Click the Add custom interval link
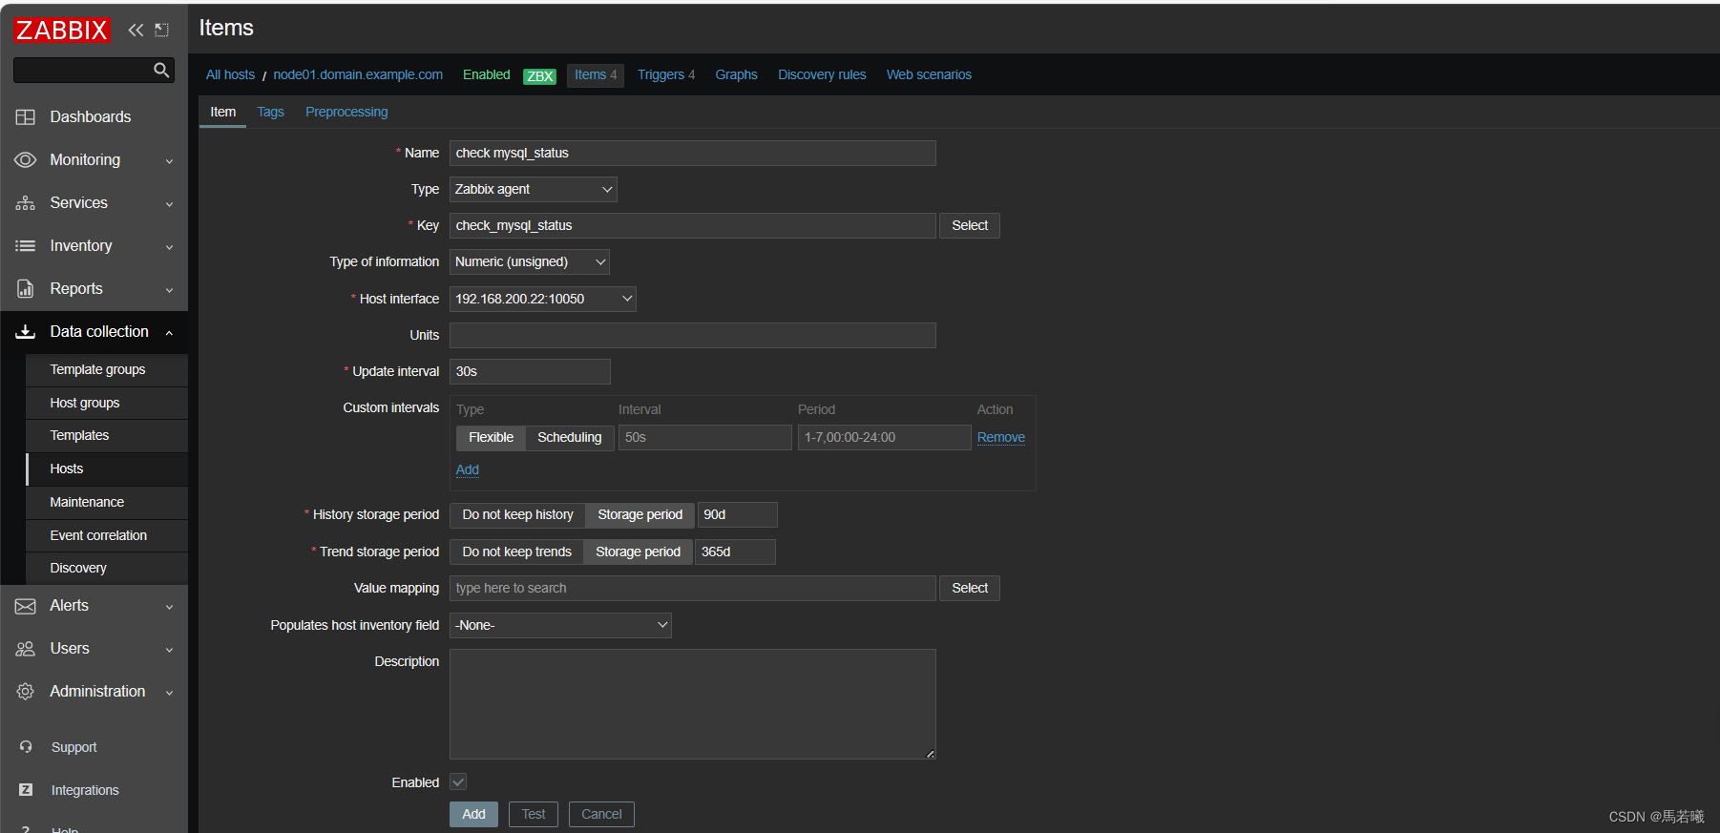The height and width of the screenshot is (833, 1720). click(x=468, y=469)
